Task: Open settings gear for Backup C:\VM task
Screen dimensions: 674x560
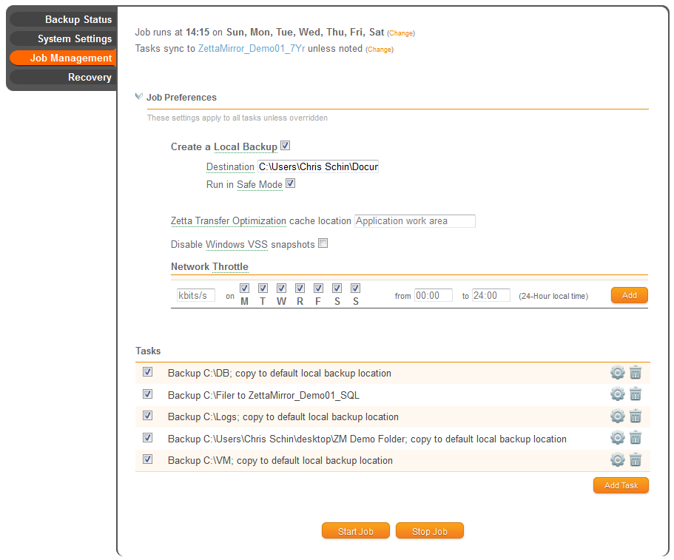Action: point(617,460)
